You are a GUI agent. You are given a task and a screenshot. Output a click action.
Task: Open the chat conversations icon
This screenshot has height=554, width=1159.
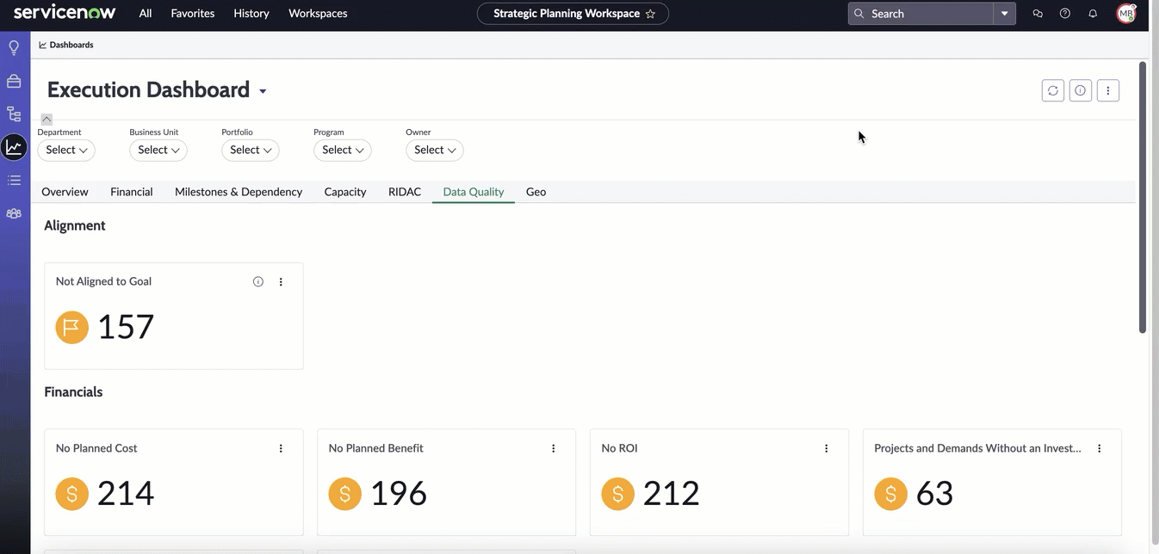click(x=1038, y=14)
